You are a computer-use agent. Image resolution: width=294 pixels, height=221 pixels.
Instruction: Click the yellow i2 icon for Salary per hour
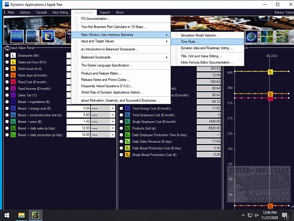[13, 62]
